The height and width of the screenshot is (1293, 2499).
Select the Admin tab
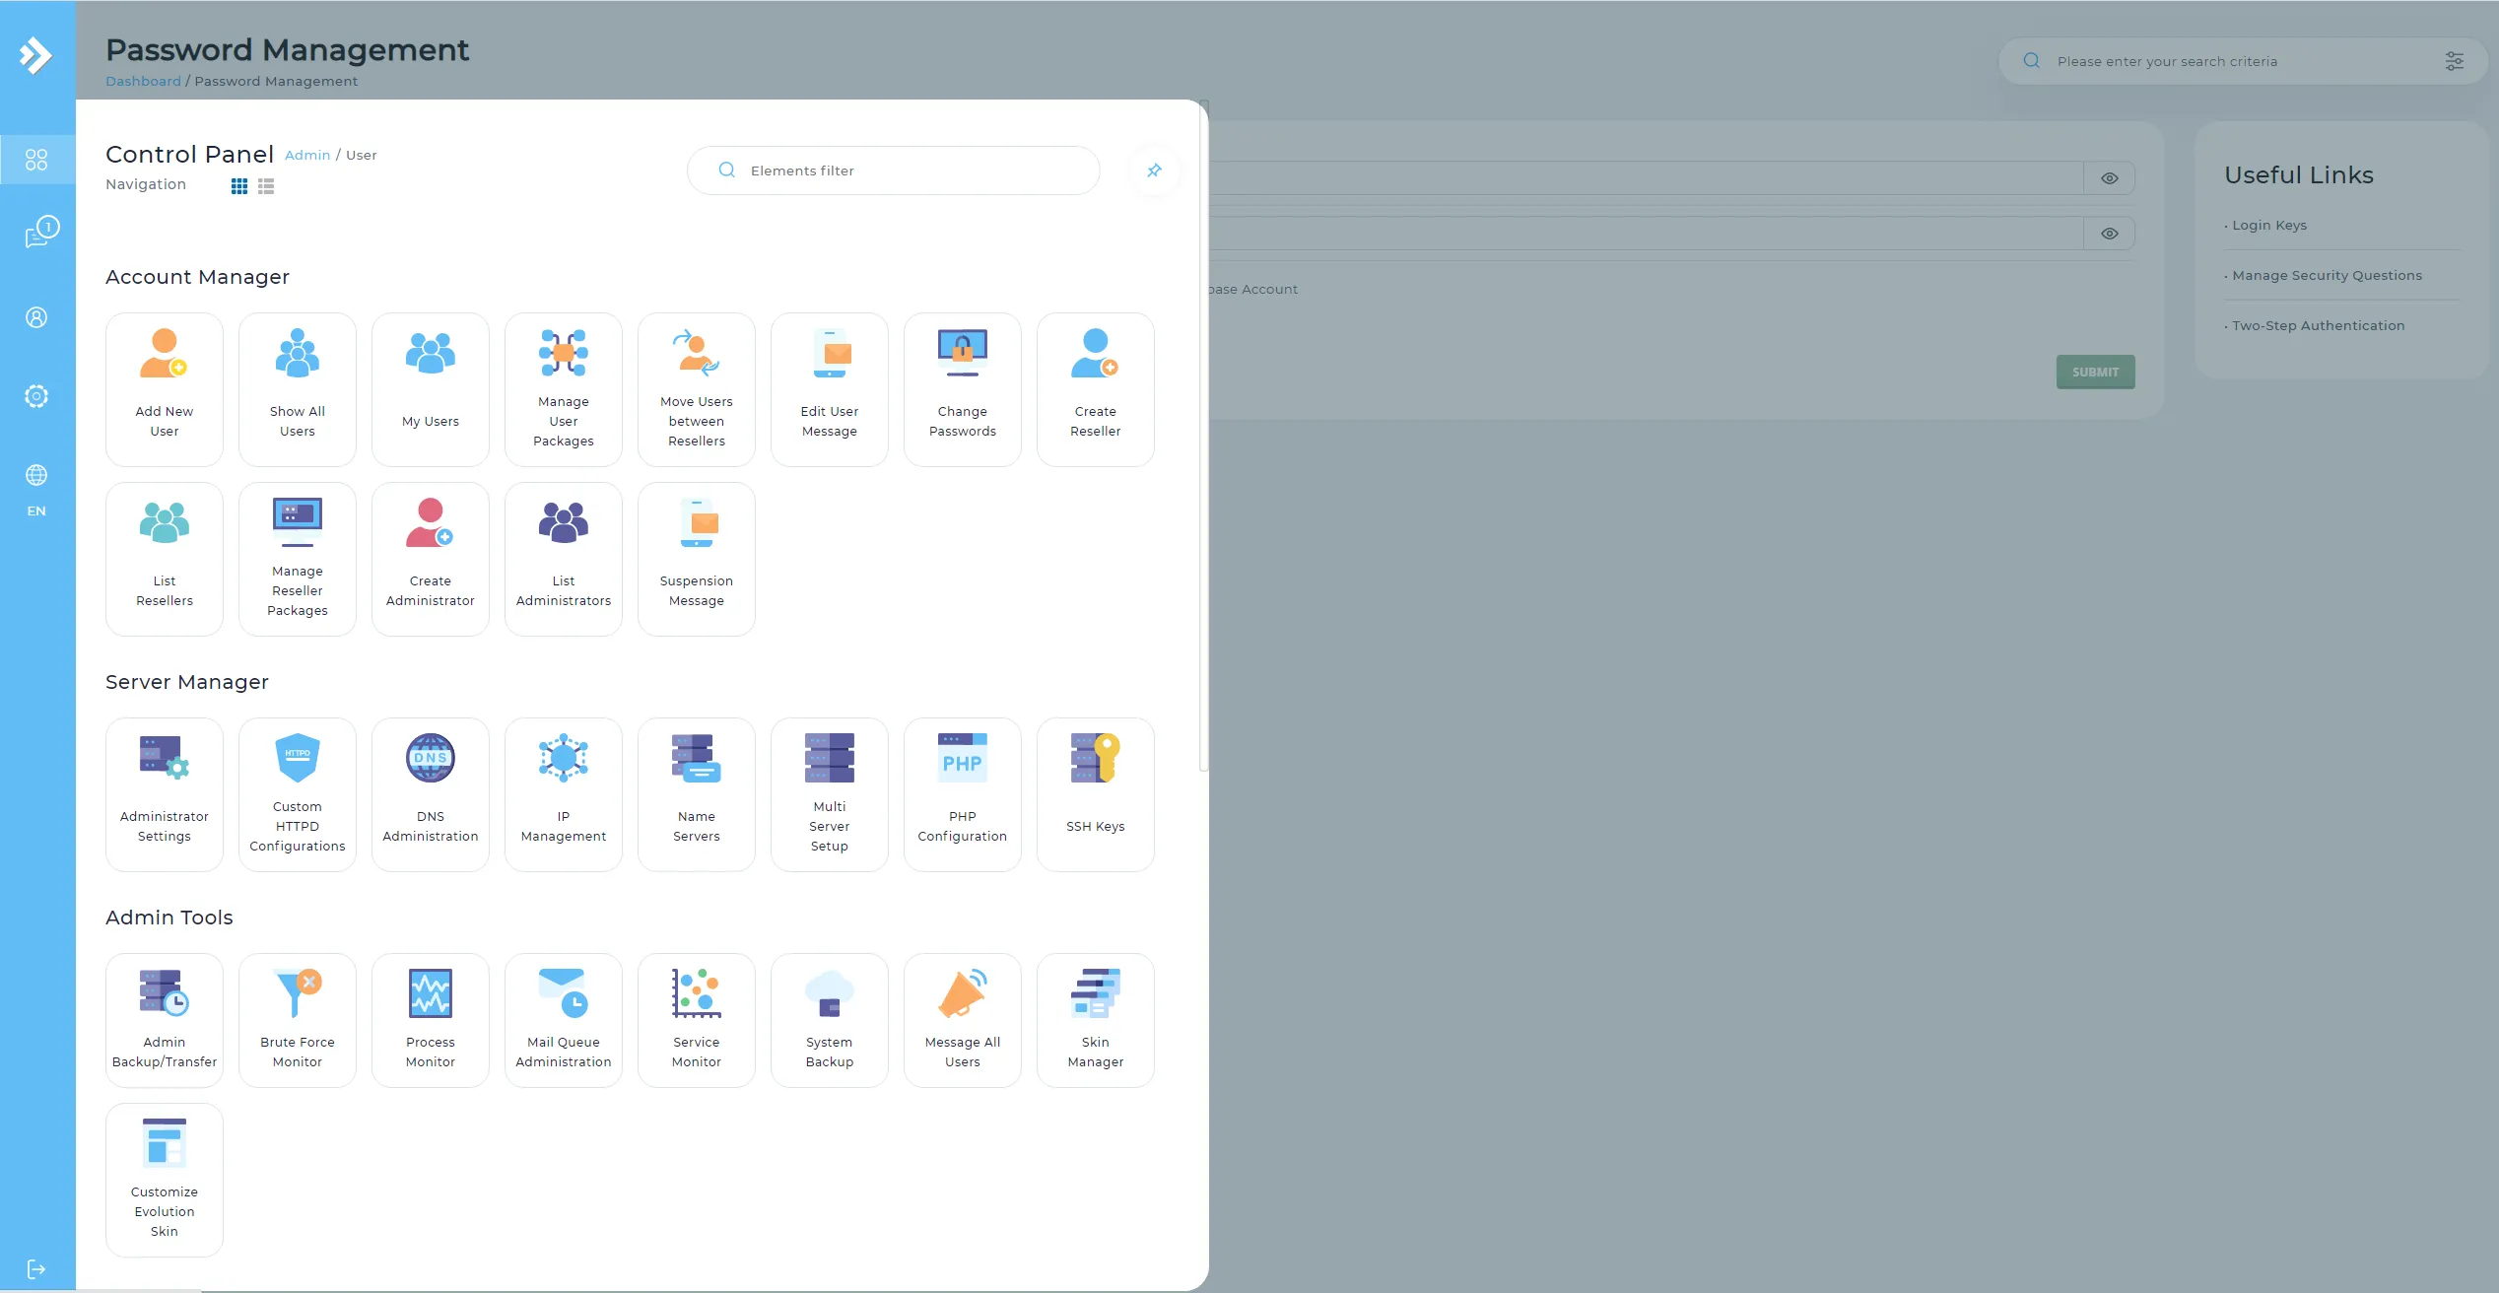(307, 155)
